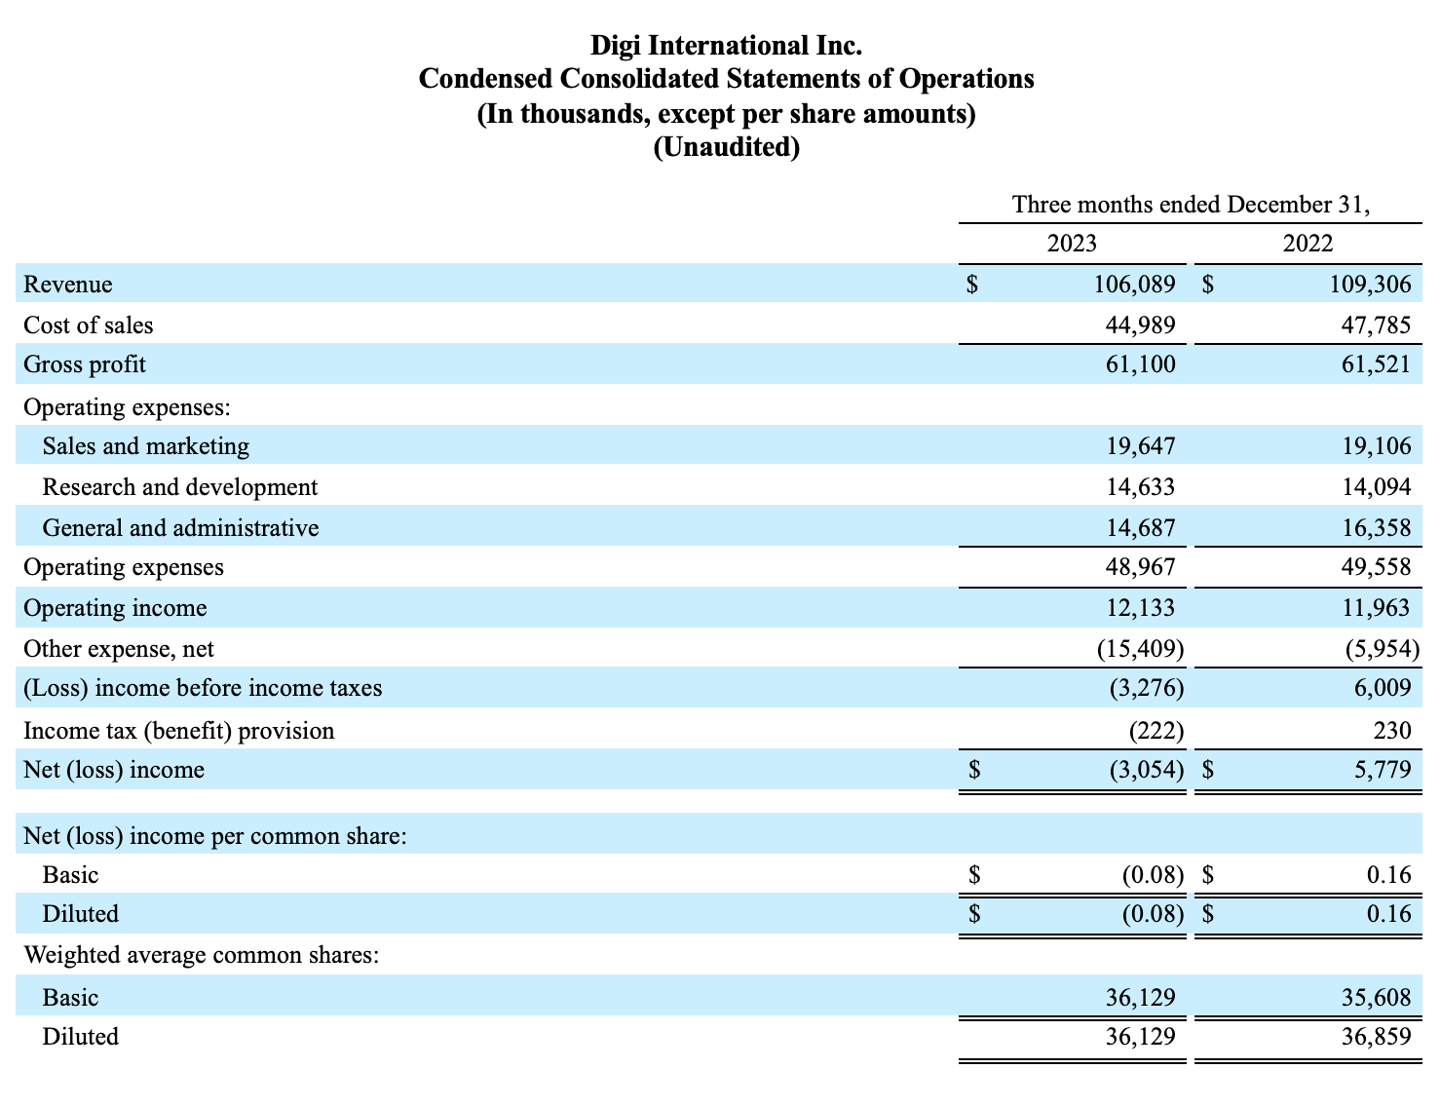This screenshot has width=1440, height=1107.
Task: Click 'Income tax (benefit) provision' label
Action: point(178,731)
